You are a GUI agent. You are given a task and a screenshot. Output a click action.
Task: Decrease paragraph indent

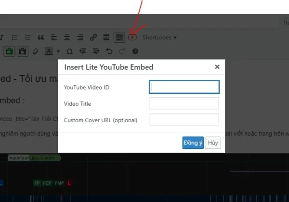point(82,51)
